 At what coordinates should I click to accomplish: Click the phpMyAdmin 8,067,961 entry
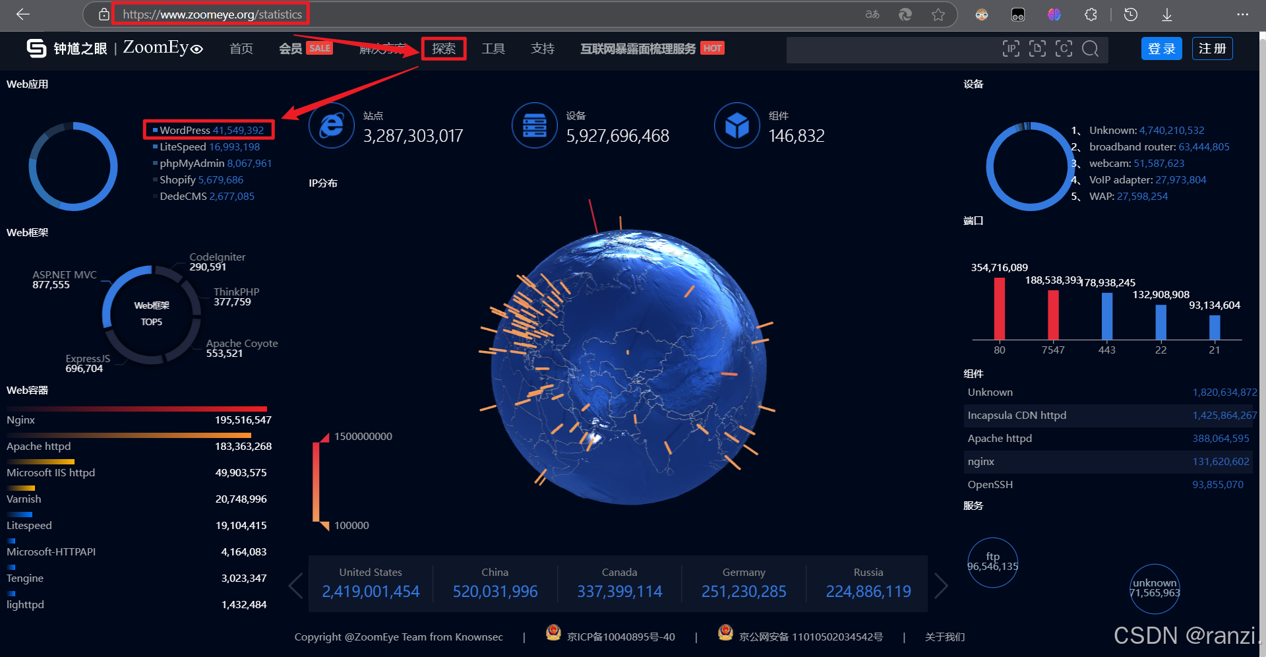[x=212, y=163]
